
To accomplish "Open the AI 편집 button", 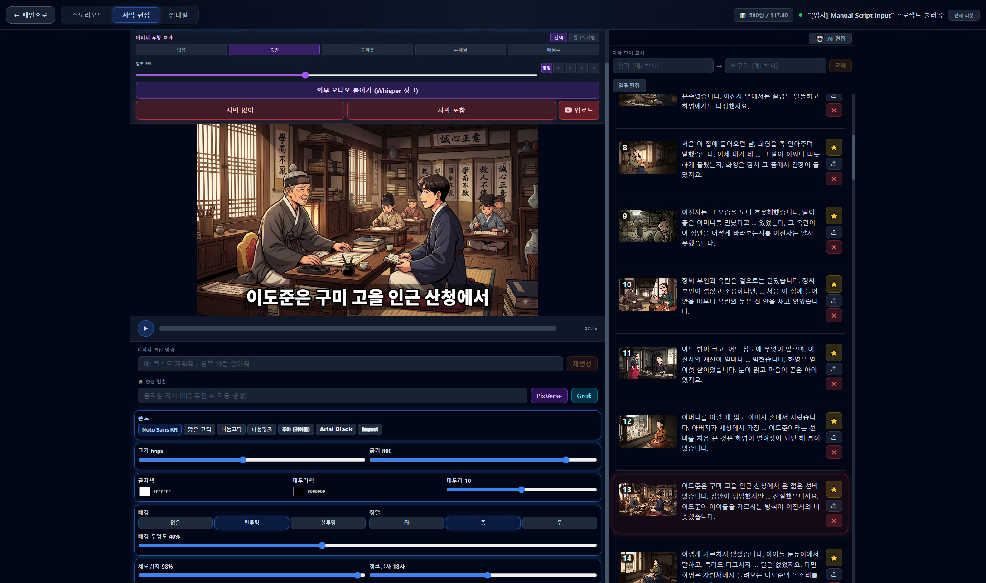I will pyautogui.click(x=831, y=39).
